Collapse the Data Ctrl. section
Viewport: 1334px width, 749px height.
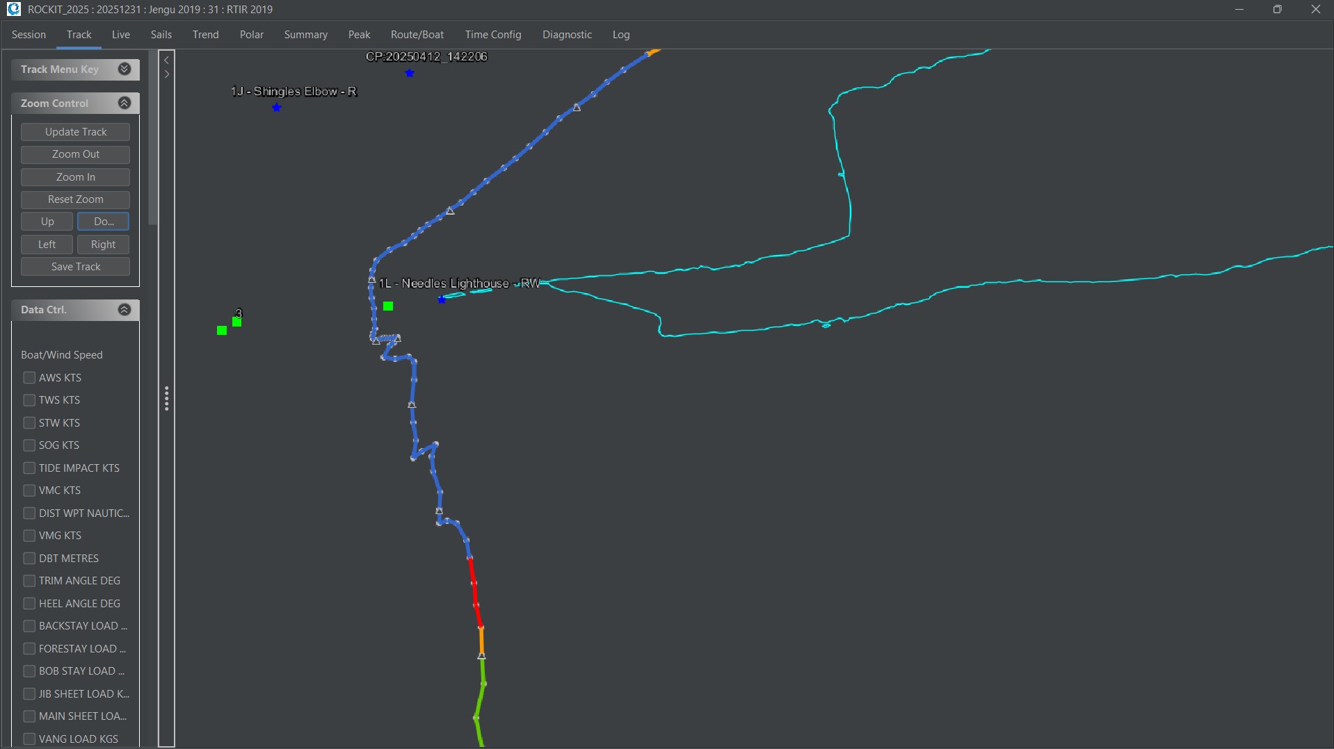click(124, 309)
